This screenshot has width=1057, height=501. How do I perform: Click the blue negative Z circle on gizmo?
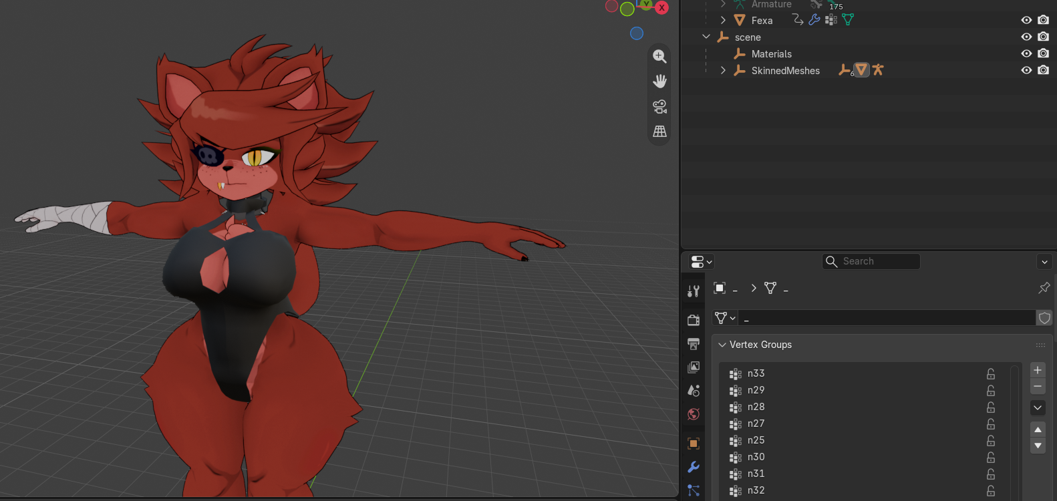637,33
